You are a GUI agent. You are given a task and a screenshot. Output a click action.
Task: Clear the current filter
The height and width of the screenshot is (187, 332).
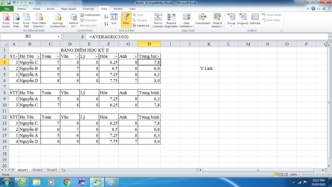(138, 15)
